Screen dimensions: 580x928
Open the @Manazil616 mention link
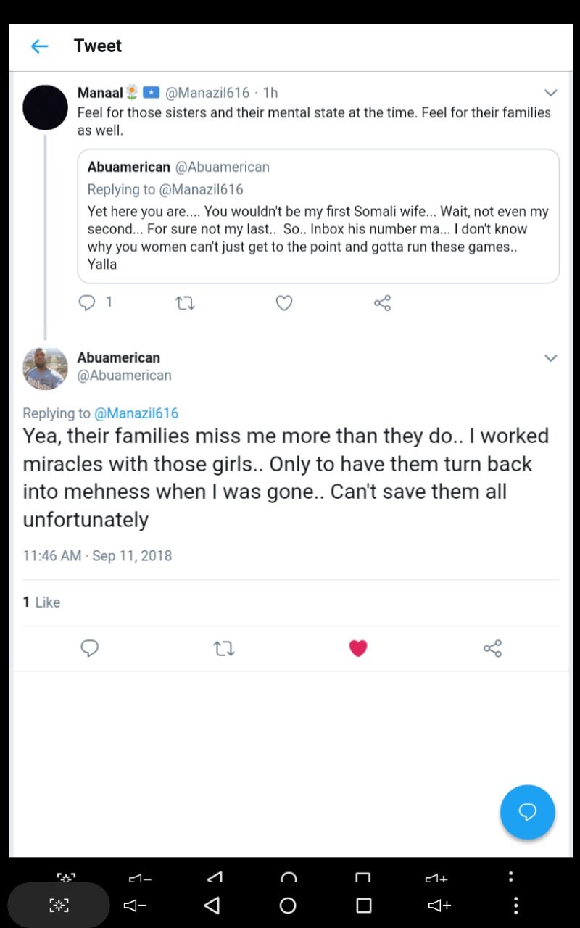click(136, 413)
